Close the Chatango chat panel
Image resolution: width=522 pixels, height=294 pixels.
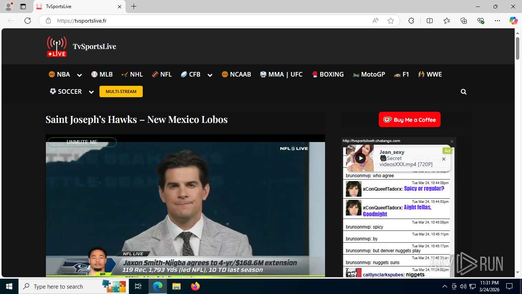pyautogui.click(x=452, y=141)
